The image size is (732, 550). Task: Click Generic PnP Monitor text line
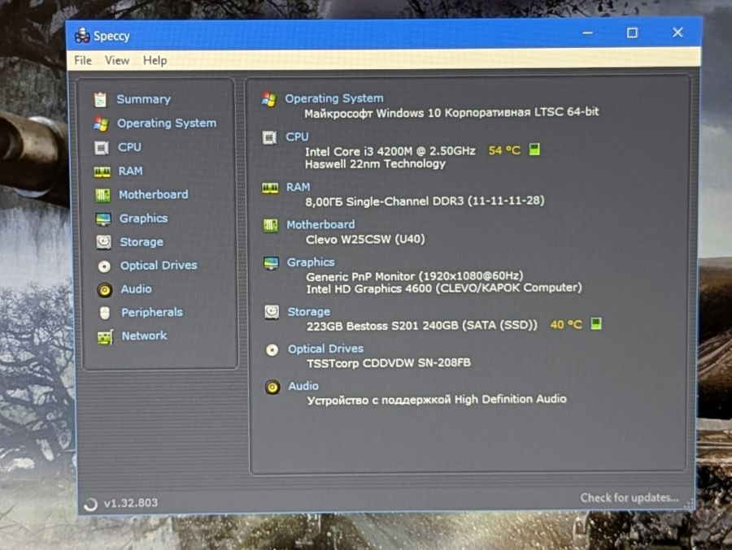[x=415, y=276]
